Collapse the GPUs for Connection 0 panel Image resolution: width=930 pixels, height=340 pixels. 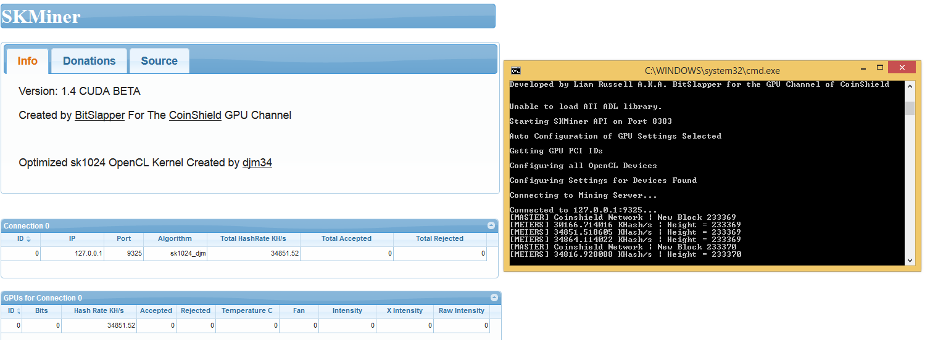pyautogui.click(x=494, y=297)
